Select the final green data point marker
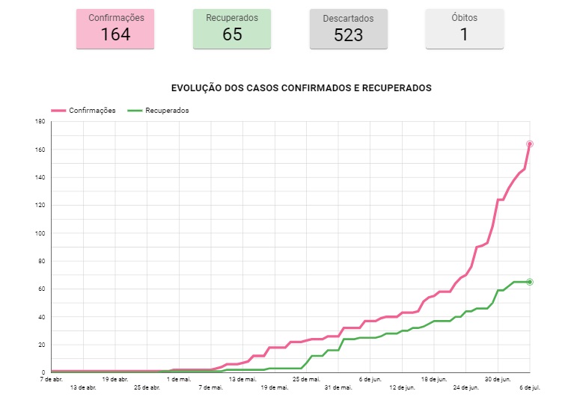The image size is (571, 403). (529, 282)
